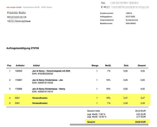157x127 pixels.
Task: Click the Kundennummer label
Action: pyautogui.click(x=107, y=13)
